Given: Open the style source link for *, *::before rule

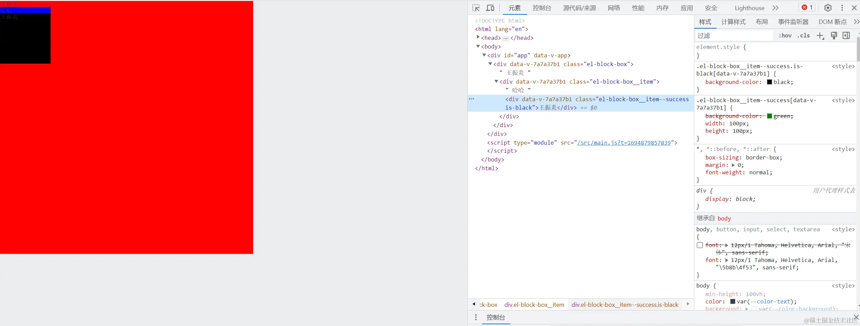Looking at the screenshot, I should pos(843,149).
